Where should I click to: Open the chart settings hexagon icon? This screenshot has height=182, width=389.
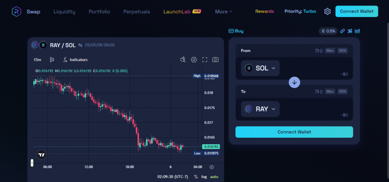click(x=194, y=60)
